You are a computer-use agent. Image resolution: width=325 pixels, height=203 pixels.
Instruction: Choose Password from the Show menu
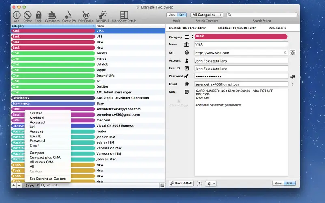tap(37, 140)
